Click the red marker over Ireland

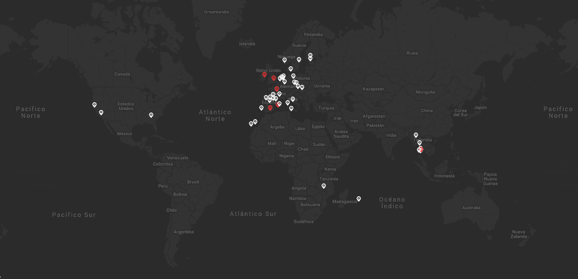[265, 75]
